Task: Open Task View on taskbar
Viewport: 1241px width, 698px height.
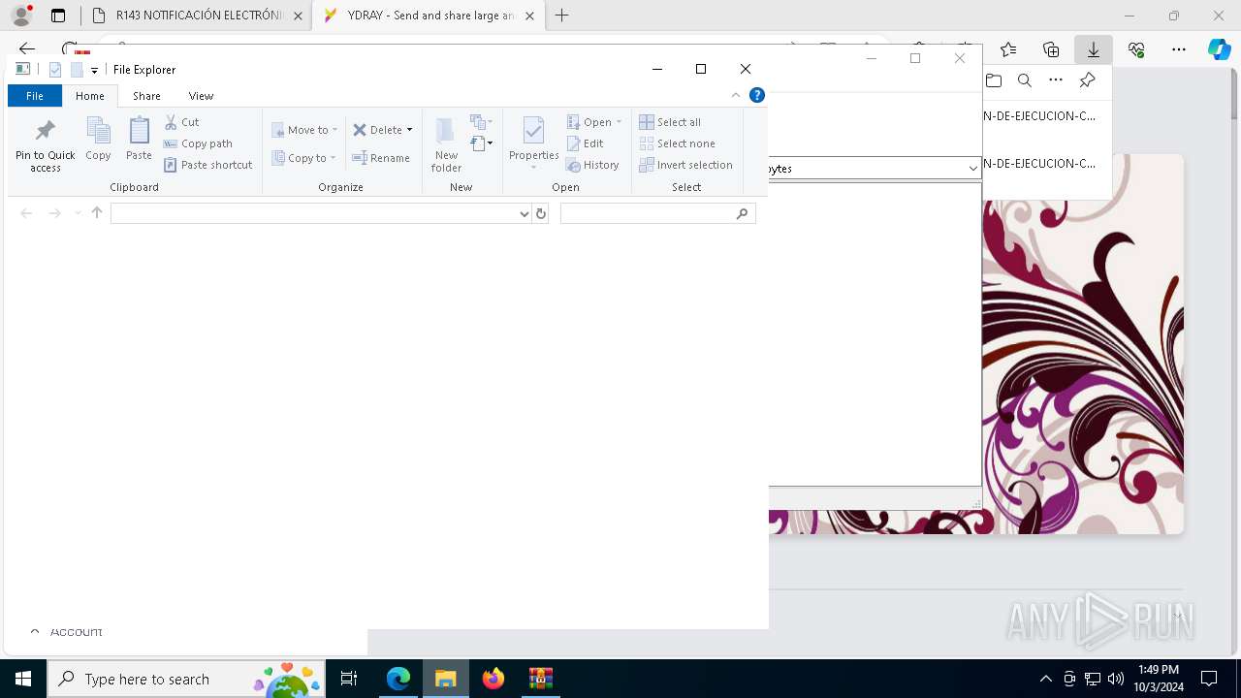Action: [x=349, y=679]
